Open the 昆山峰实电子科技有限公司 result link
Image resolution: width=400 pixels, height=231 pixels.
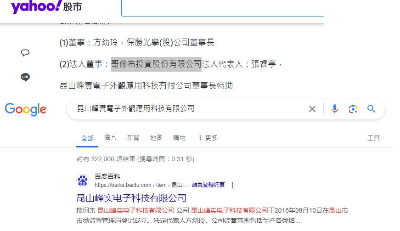coord(131,198)
